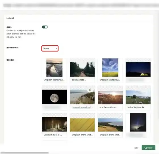
Task: Select the beach dune grass thumbnail
Action: (82, 97)
